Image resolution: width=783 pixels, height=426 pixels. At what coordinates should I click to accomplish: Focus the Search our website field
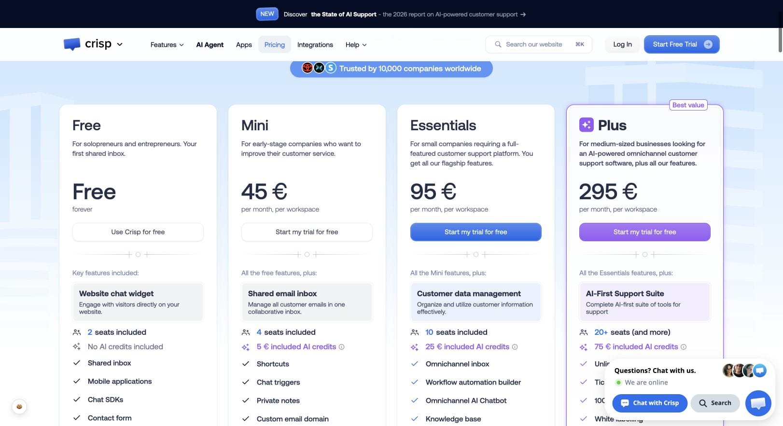[539, 44]
